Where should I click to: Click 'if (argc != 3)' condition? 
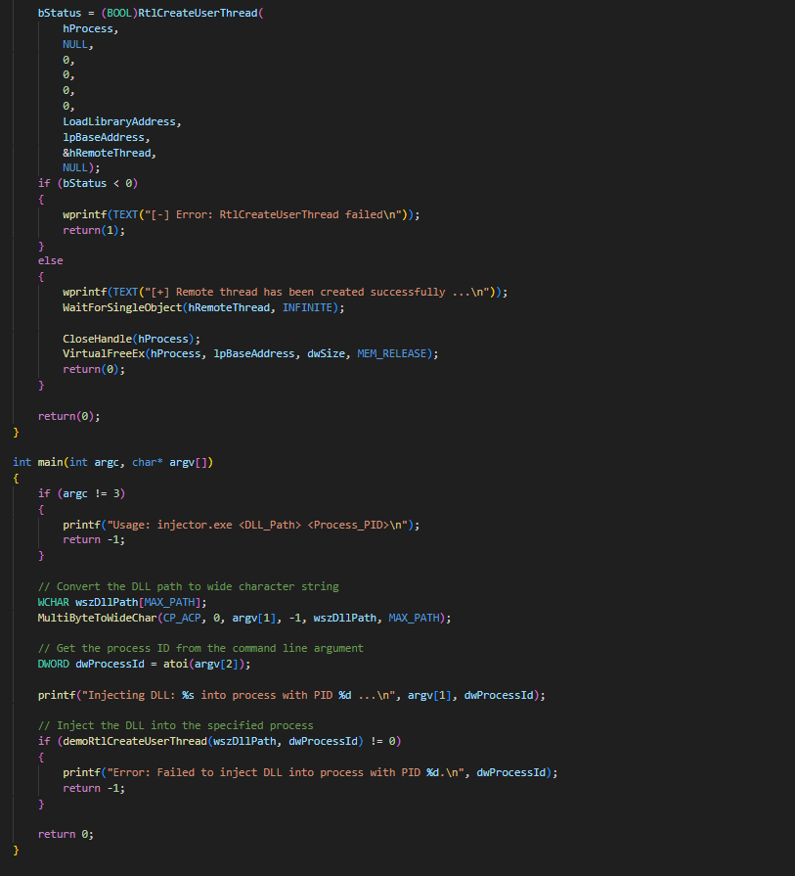(81, 493)
